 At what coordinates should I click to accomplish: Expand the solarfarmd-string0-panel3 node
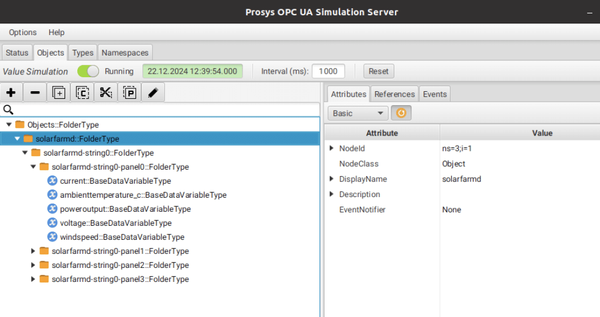click(33, 279)
